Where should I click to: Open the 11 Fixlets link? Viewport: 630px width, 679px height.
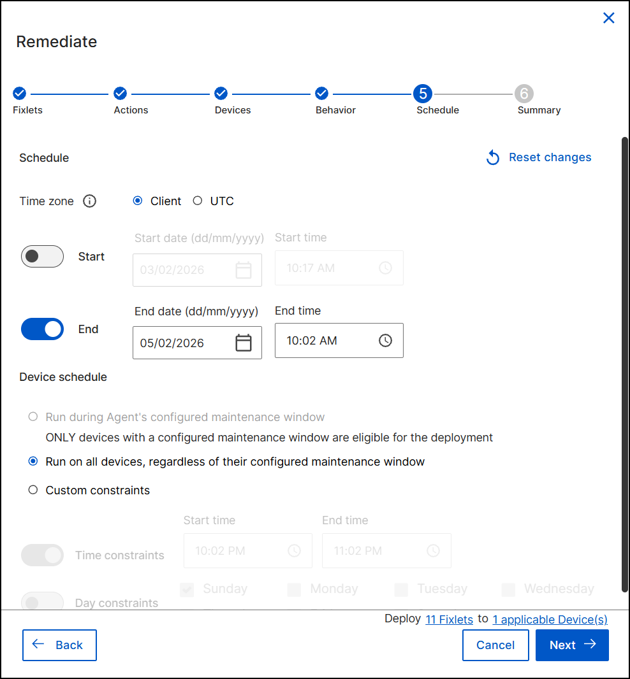pos(449,620)
